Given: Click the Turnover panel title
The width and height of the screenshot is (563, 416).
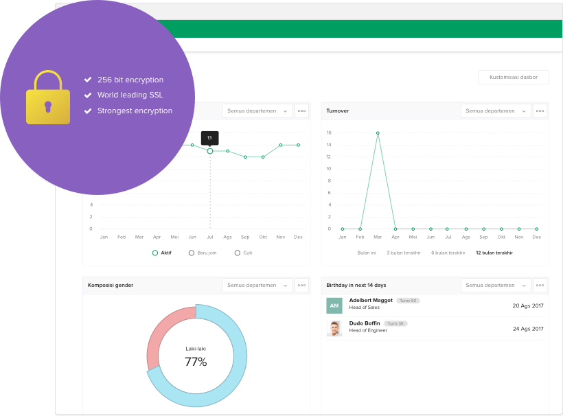Looking at the screenshot, I should coord(338,111).
